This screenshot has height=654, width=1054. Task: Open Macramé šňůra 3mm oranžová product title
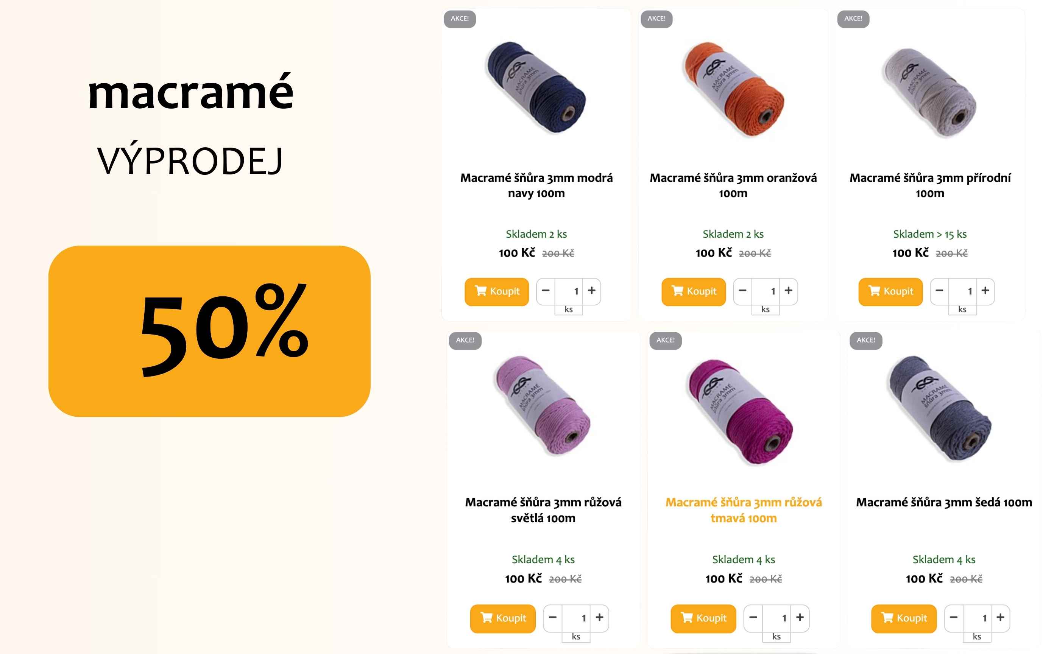click(733, 185)
